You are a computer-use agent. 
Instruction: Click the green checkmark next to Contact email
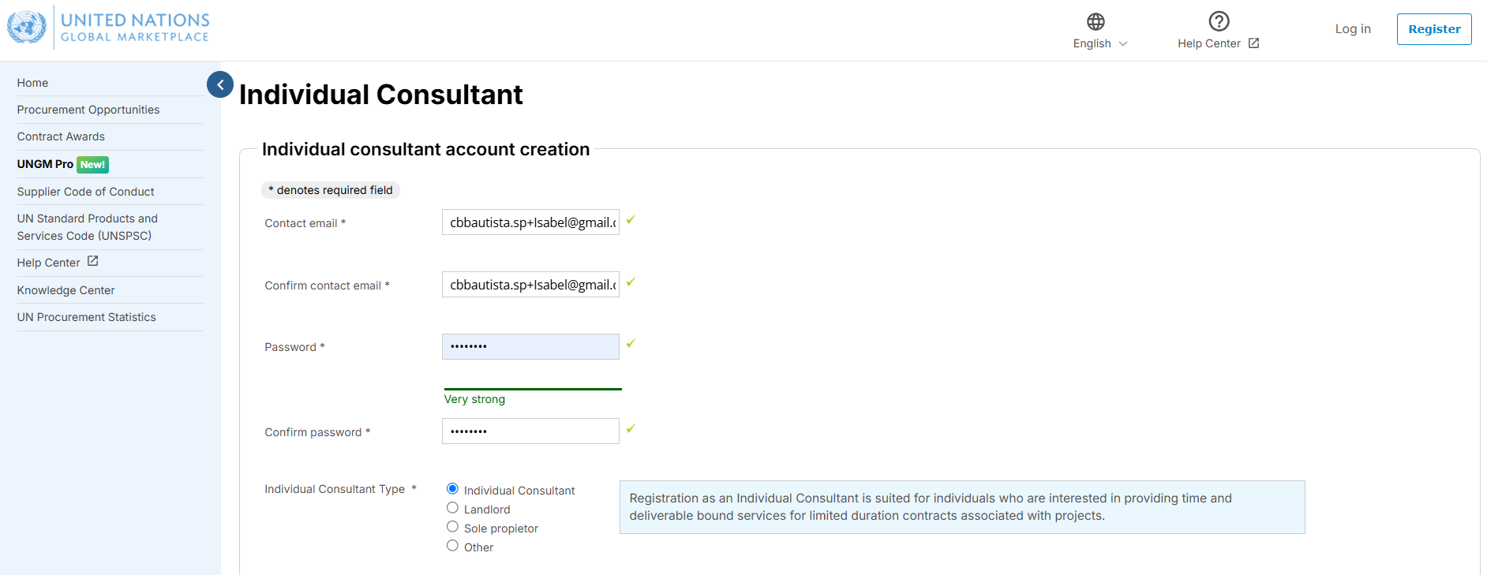(631, 220)
